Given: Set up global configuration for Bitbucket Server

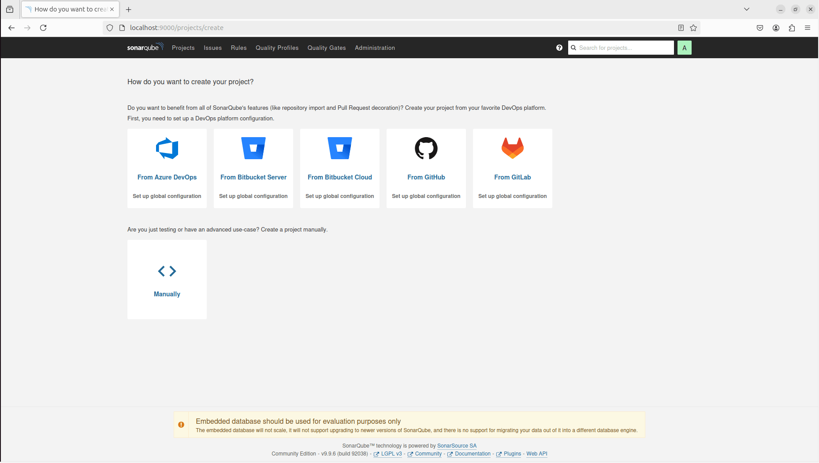Looking at the screenshot, I should 253,196.
